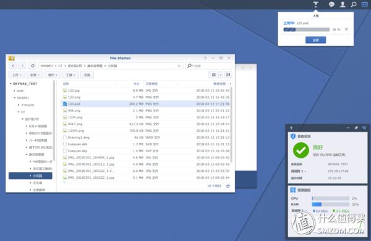The width and height of the screenshot is (371, 241).
Task: Go back in File Station navigation
Action: pos(13,66)
